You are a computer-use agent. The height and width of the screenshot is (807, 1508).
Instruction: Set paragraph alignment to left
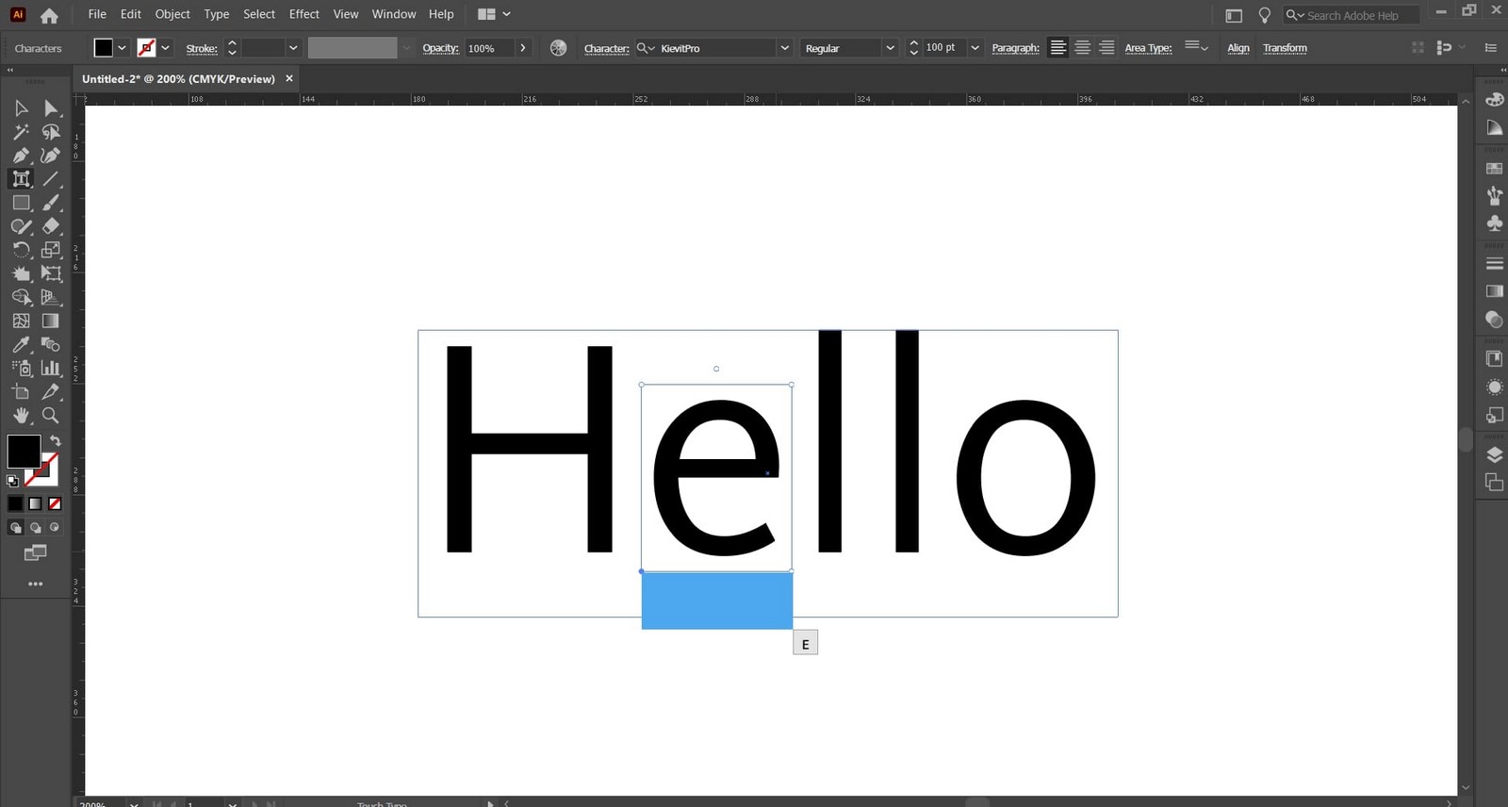coord(1058,47)
